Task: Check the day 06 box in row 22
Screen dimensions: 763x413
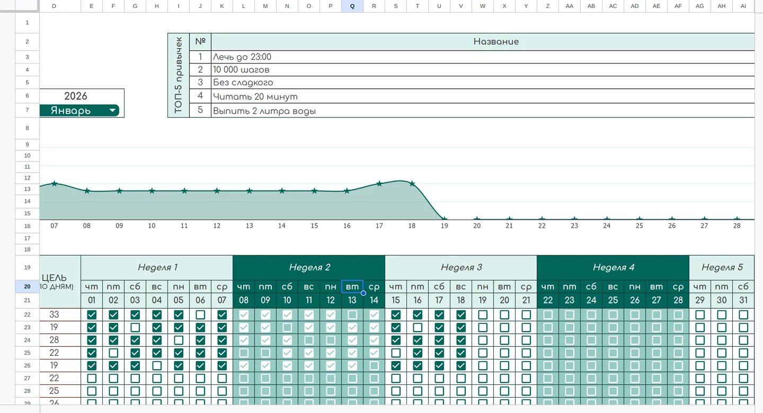Action: coord(200,315)
